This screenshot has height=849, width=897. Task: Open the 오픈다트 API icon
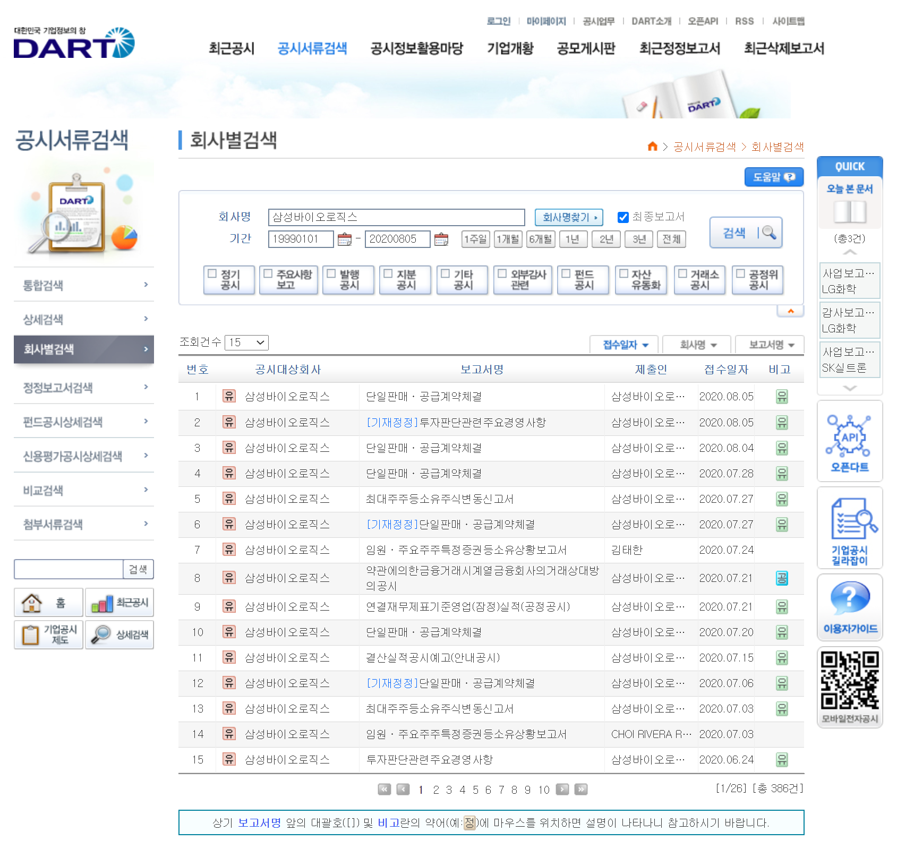coord(850,442)
